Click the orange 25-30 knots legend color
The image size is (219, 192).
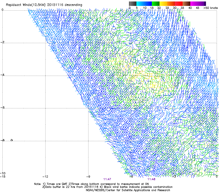(x=171, y=4)
